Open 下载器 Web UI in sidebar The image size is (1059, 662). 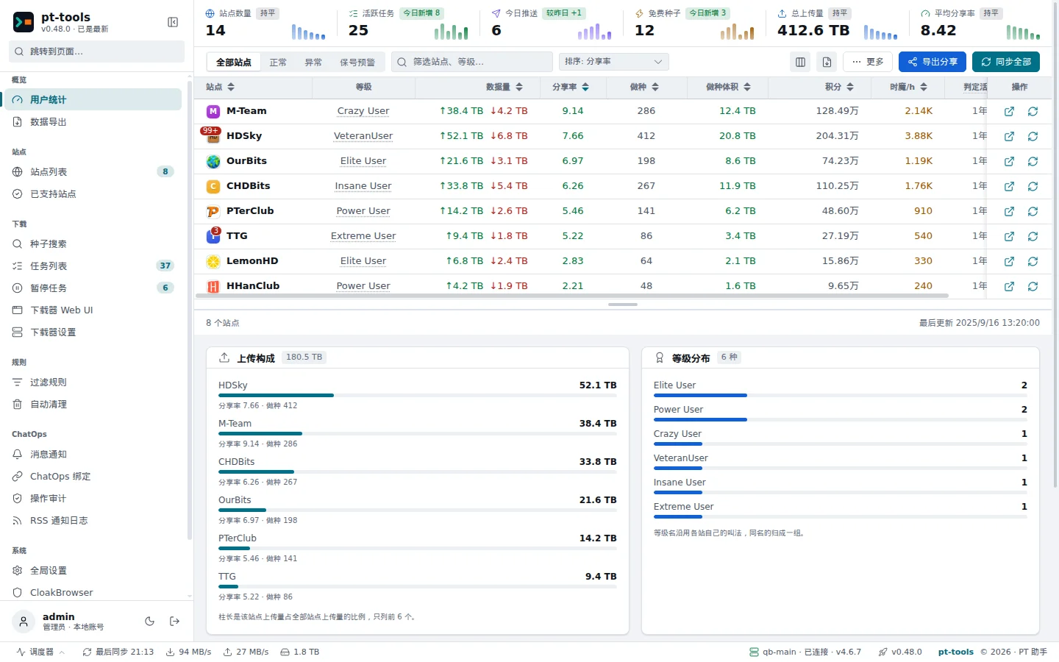coord(93,310)
